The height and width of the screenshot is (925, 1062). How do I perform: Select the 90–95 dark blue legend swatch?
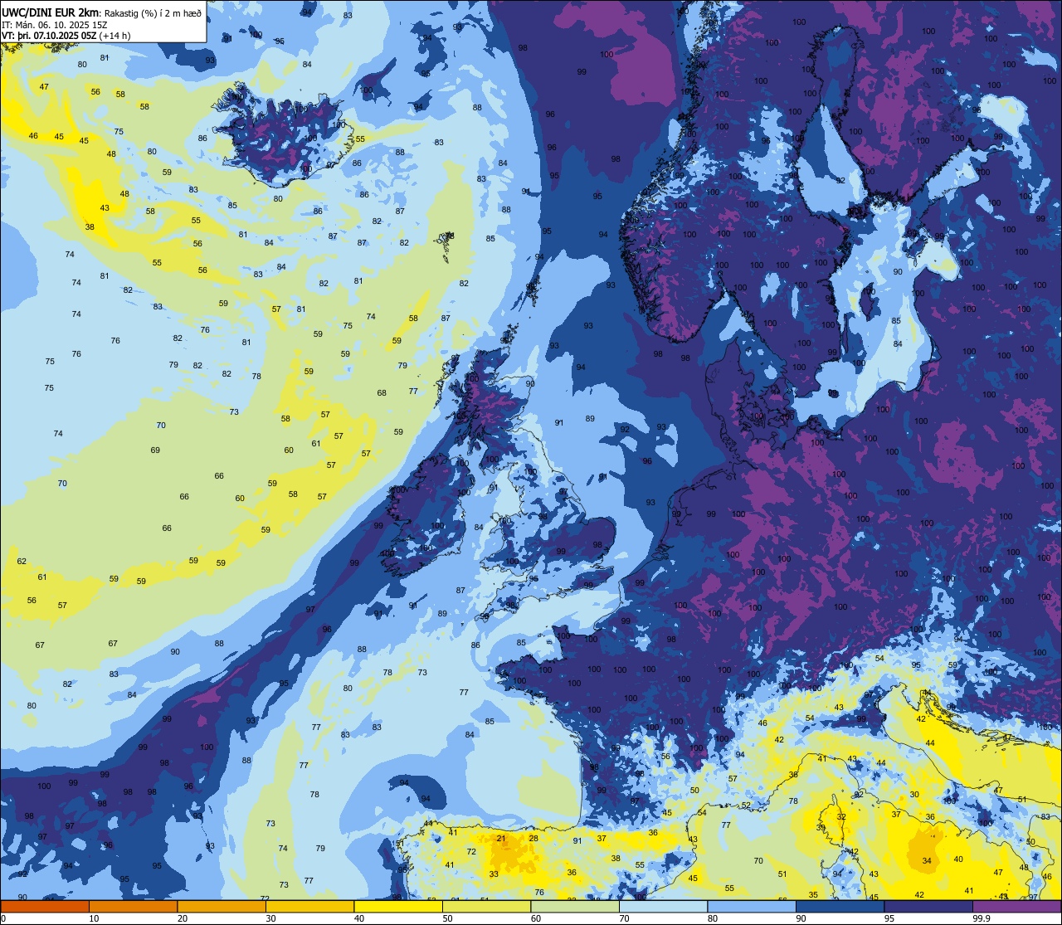(840, 906)
